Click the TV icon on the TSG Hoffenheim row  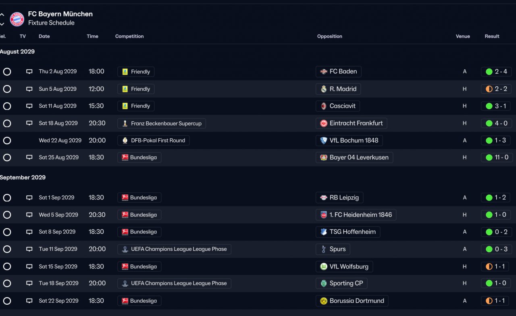point(29,232)
